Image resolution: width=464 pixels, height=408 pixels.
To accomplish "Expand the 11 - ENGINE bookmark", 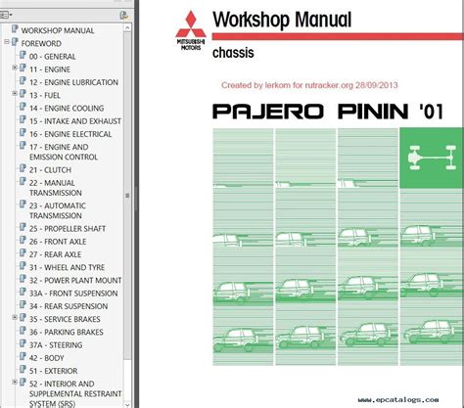I will tap(15, 68).
